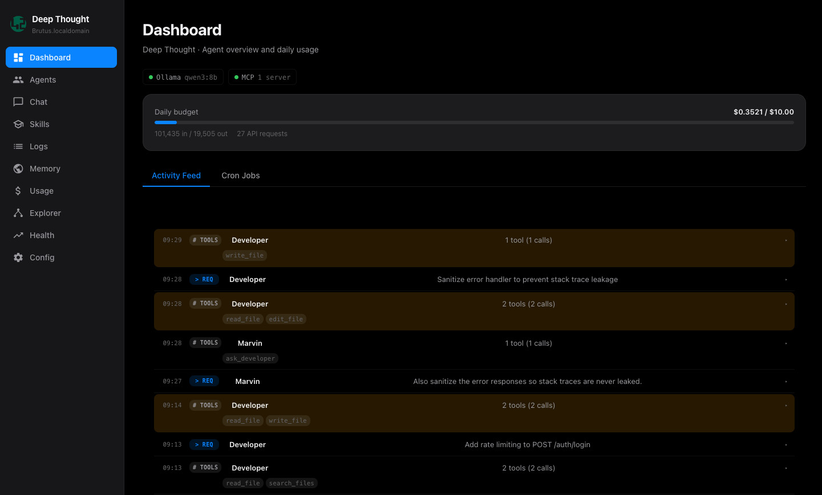Open the Skills panel
Image resolution: width=822 pixels, height=495 pixels.
40,124
